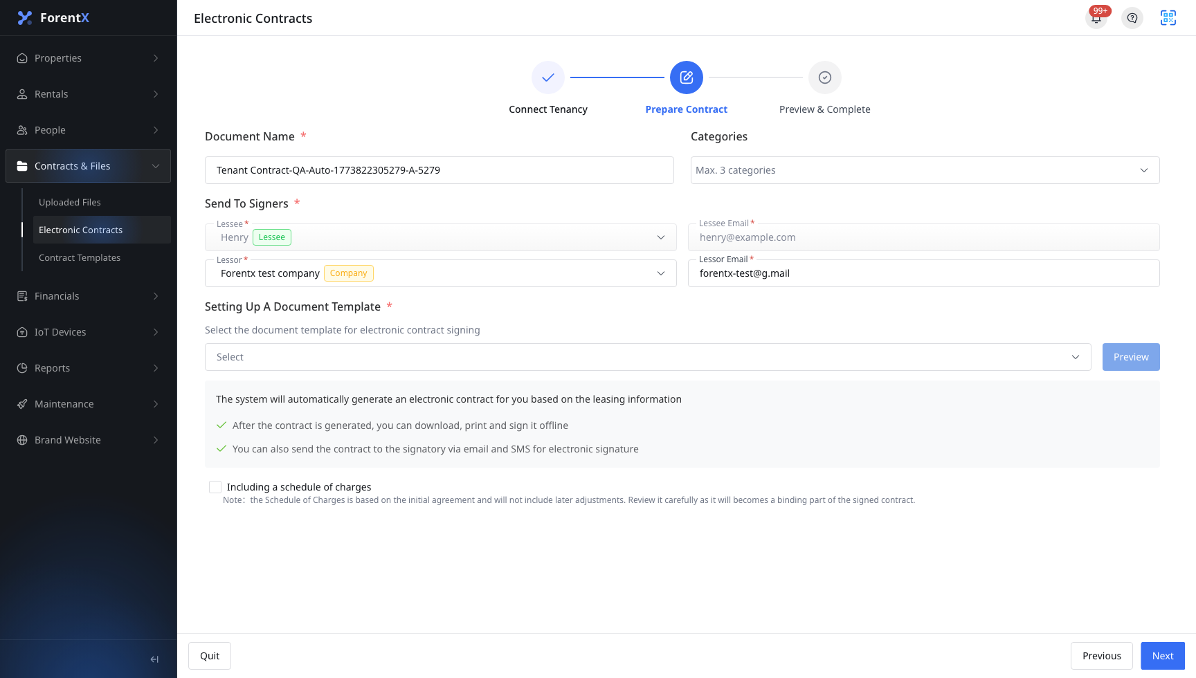This screenshot has height=678, width=1196.
Task: Open the QR code scanner icon
Action: coord(1168,18)
